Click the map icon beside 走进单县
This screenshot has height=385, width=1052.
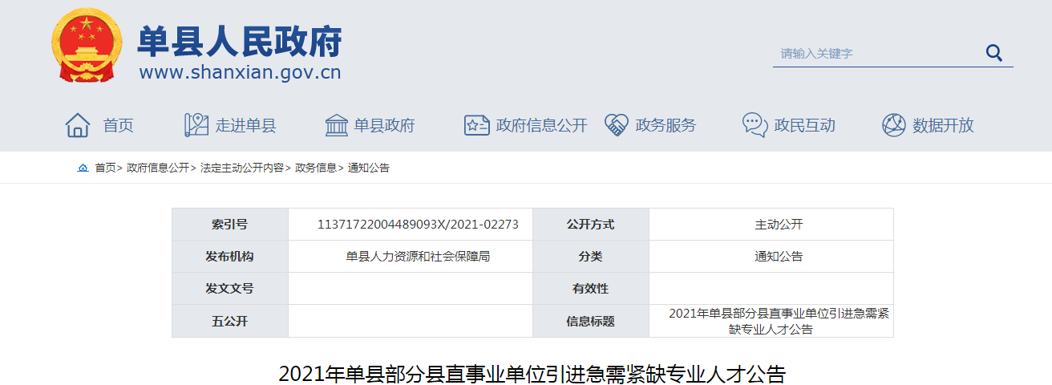pos(196,125)
